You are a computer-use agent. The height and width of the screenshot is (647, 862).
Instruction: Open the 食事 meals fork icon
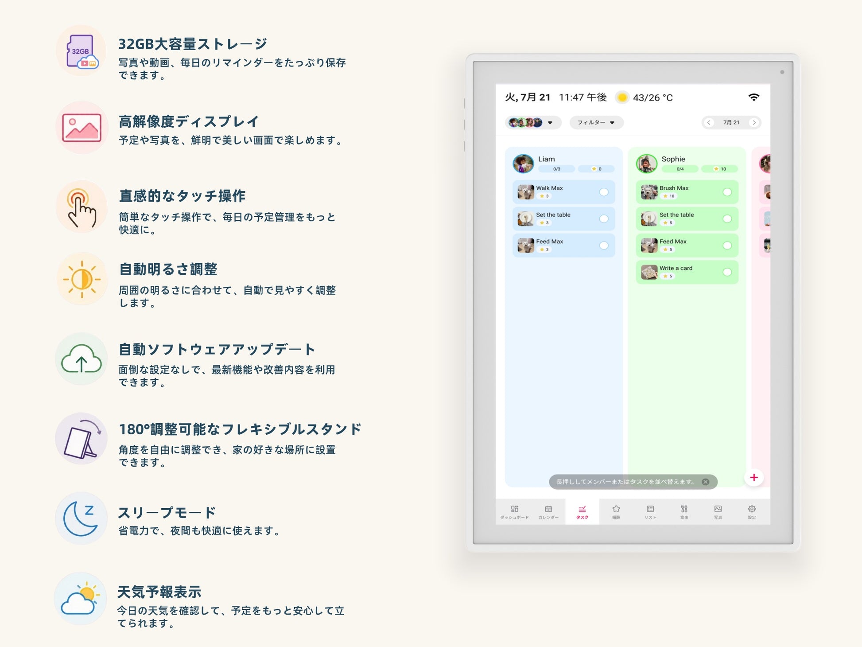click(x=684, y=512)
